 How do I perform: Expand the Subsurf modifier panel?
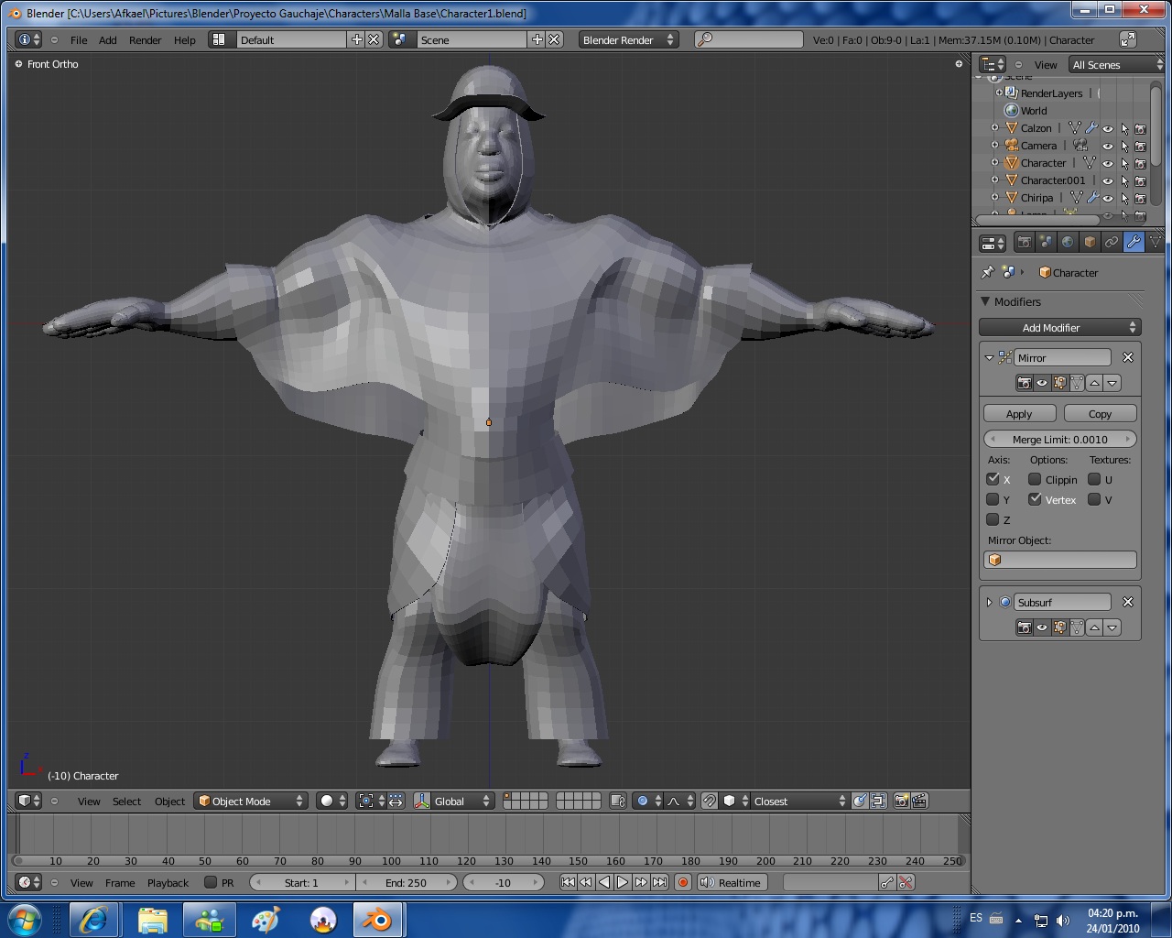[989, 603]
